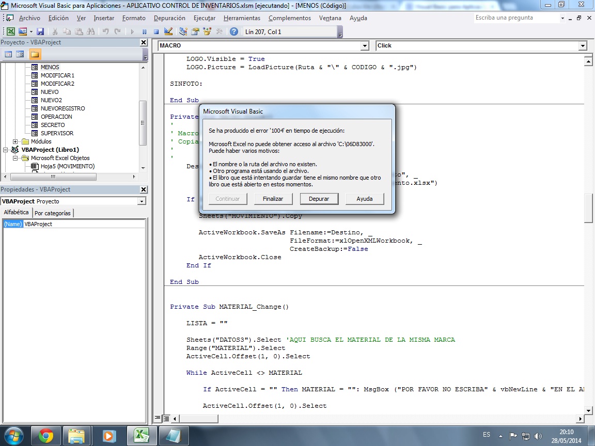This screenshot has height=446, width=595.
Task: Open the Complementos menu
Action: (290, 18)
